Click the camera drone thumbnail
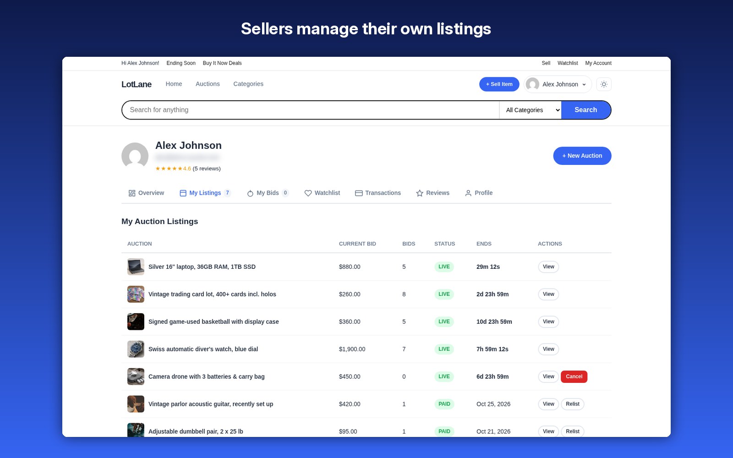Screen dimensions: 733x458 [x=136, y=376]
